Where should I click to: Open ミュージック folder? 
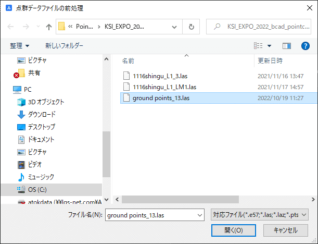pyautogui.click(x=36, y=177)
